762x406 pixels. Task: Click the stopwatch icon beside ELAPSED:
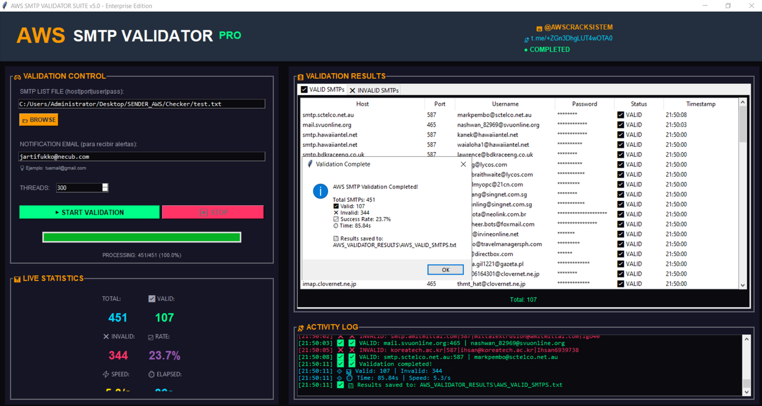tap(151, 374)
